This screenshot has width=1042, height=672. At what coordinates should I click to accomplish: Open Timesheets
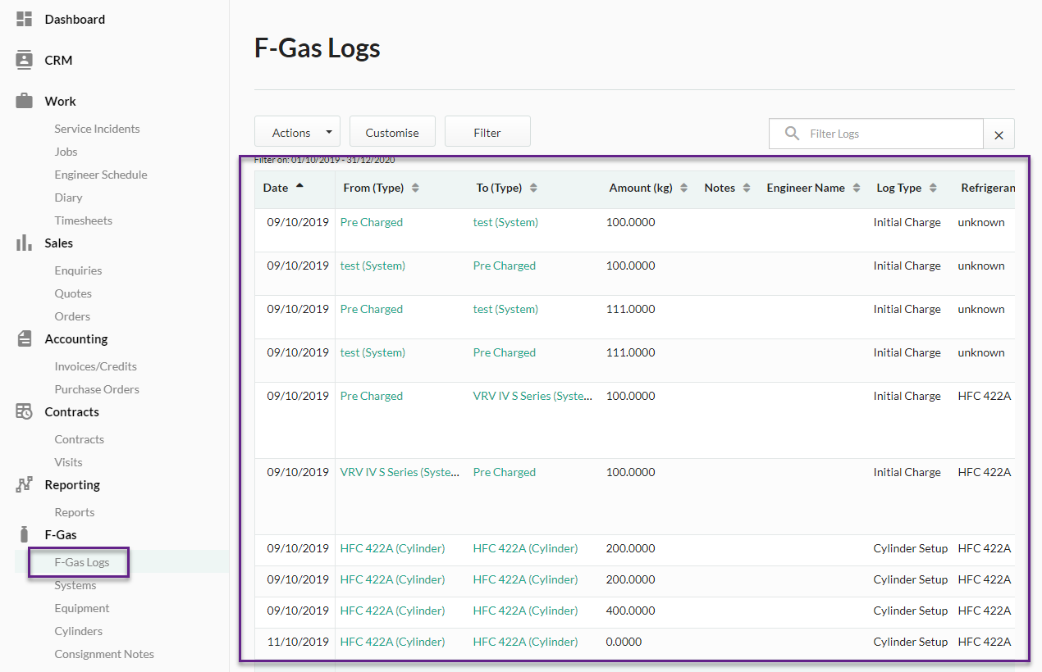[x=83, y=220]
